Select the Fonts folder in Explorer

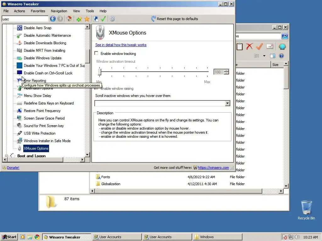click(105, 177)
